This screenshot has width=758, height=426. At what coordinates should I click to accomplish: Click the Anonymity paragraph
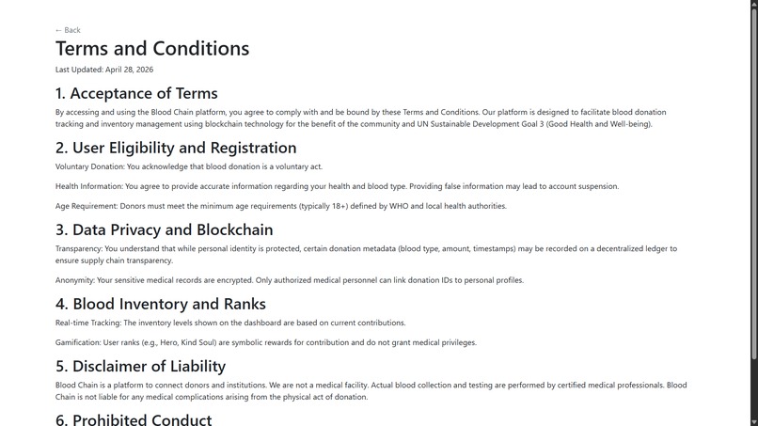click(289, 280)
